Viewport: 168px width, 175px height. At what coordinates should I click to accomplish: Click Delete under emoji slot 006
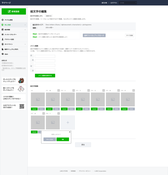[131, 109]
